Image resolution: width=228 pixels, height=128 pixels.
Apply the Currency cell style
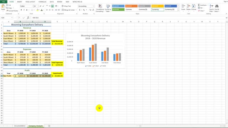[157, 10]
